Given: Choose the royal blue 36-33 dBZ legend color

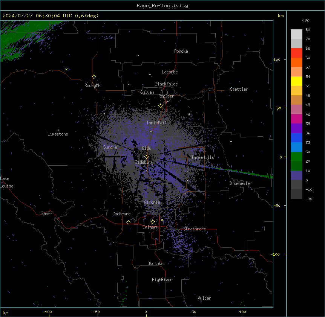Looking at the screenshot, I should click(x=296, y=137).
